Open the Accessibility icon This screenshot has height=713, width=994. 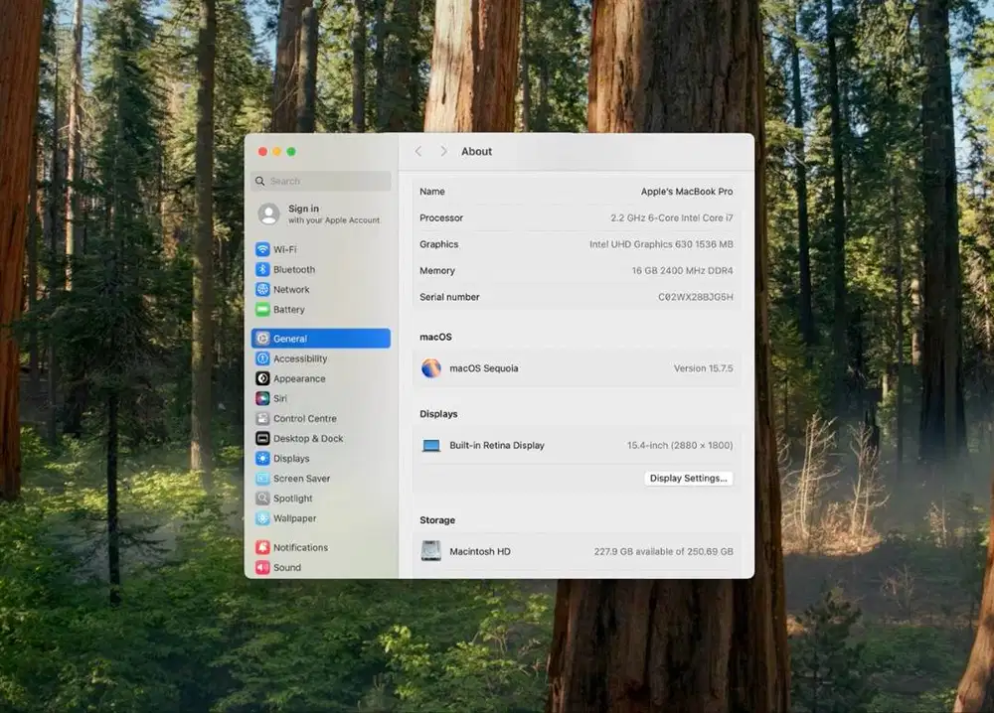tap(262, 358)
